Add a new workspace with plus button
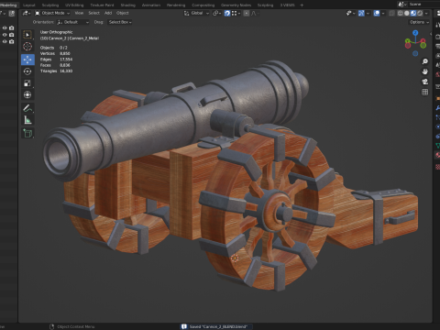 [x=302, y=5]
